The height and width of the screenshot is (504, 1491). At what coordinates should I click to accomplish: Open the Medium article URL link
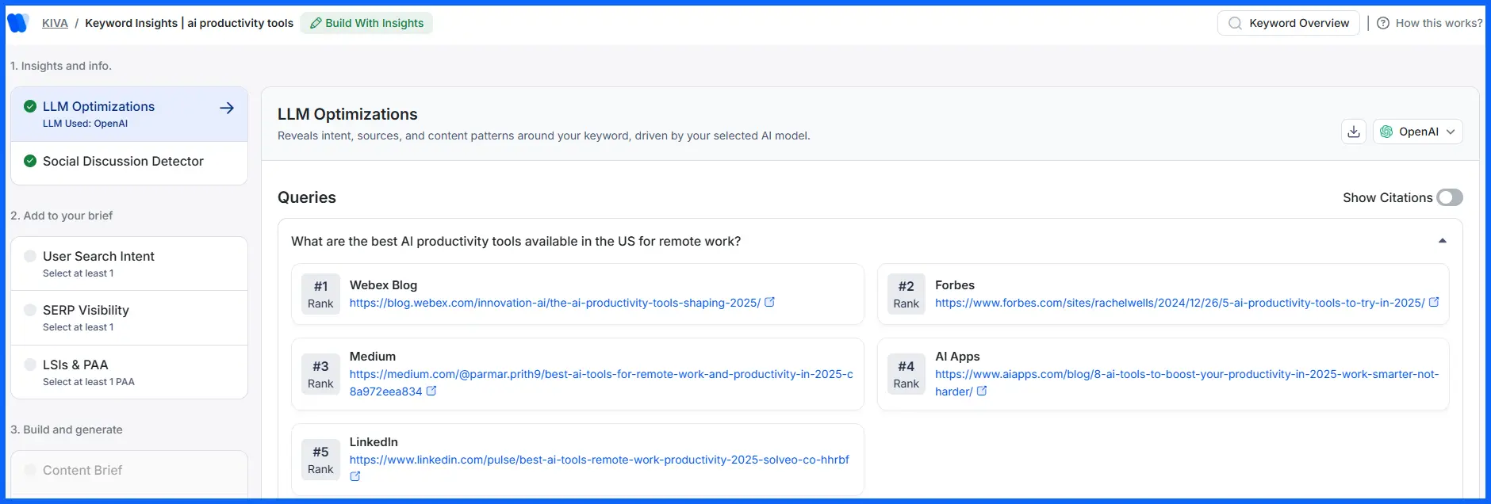(601, 383)
